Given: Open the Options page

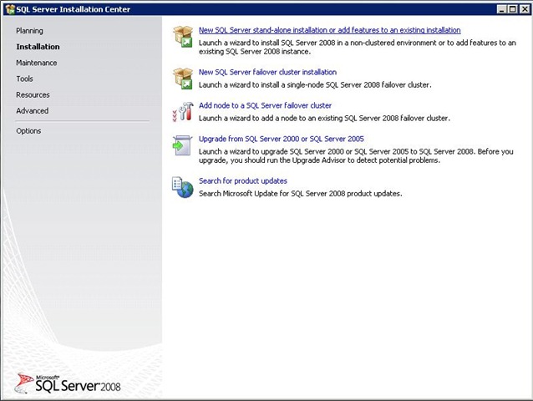Looking at the screenshot, I should 28,130.
